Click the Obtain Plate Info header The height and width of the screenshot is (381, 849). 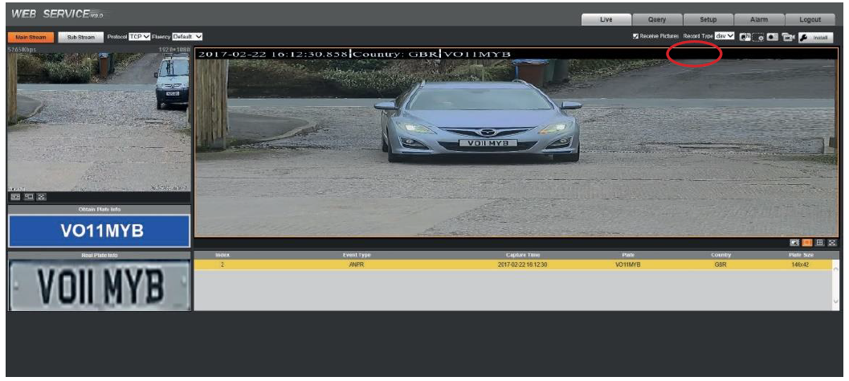point(99,209)
